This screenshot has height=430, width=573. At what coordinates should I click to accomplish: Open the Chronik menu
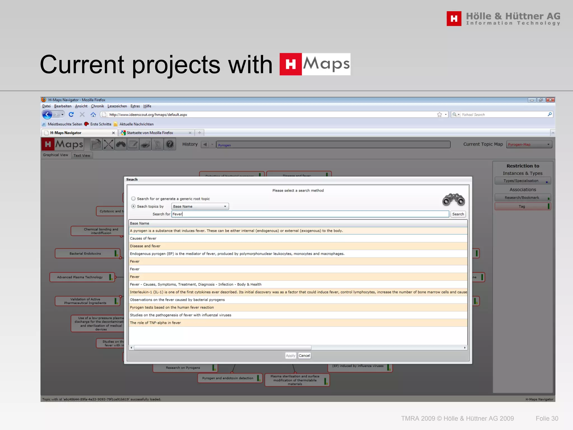(97, 106)
